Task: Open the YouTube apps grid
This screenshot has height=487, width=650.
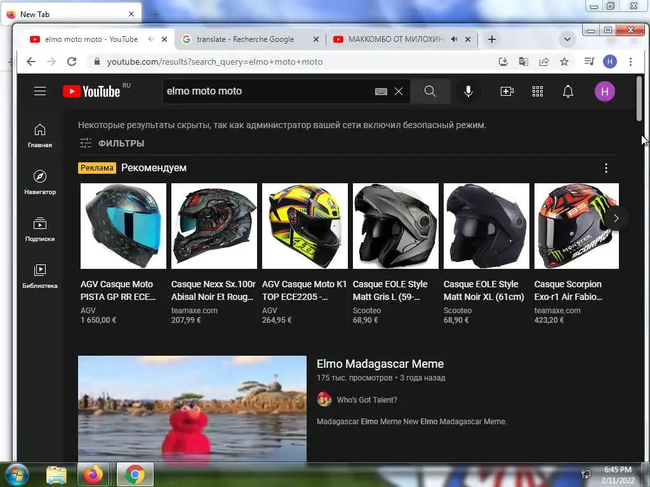Action: click(x=537, y=91)
